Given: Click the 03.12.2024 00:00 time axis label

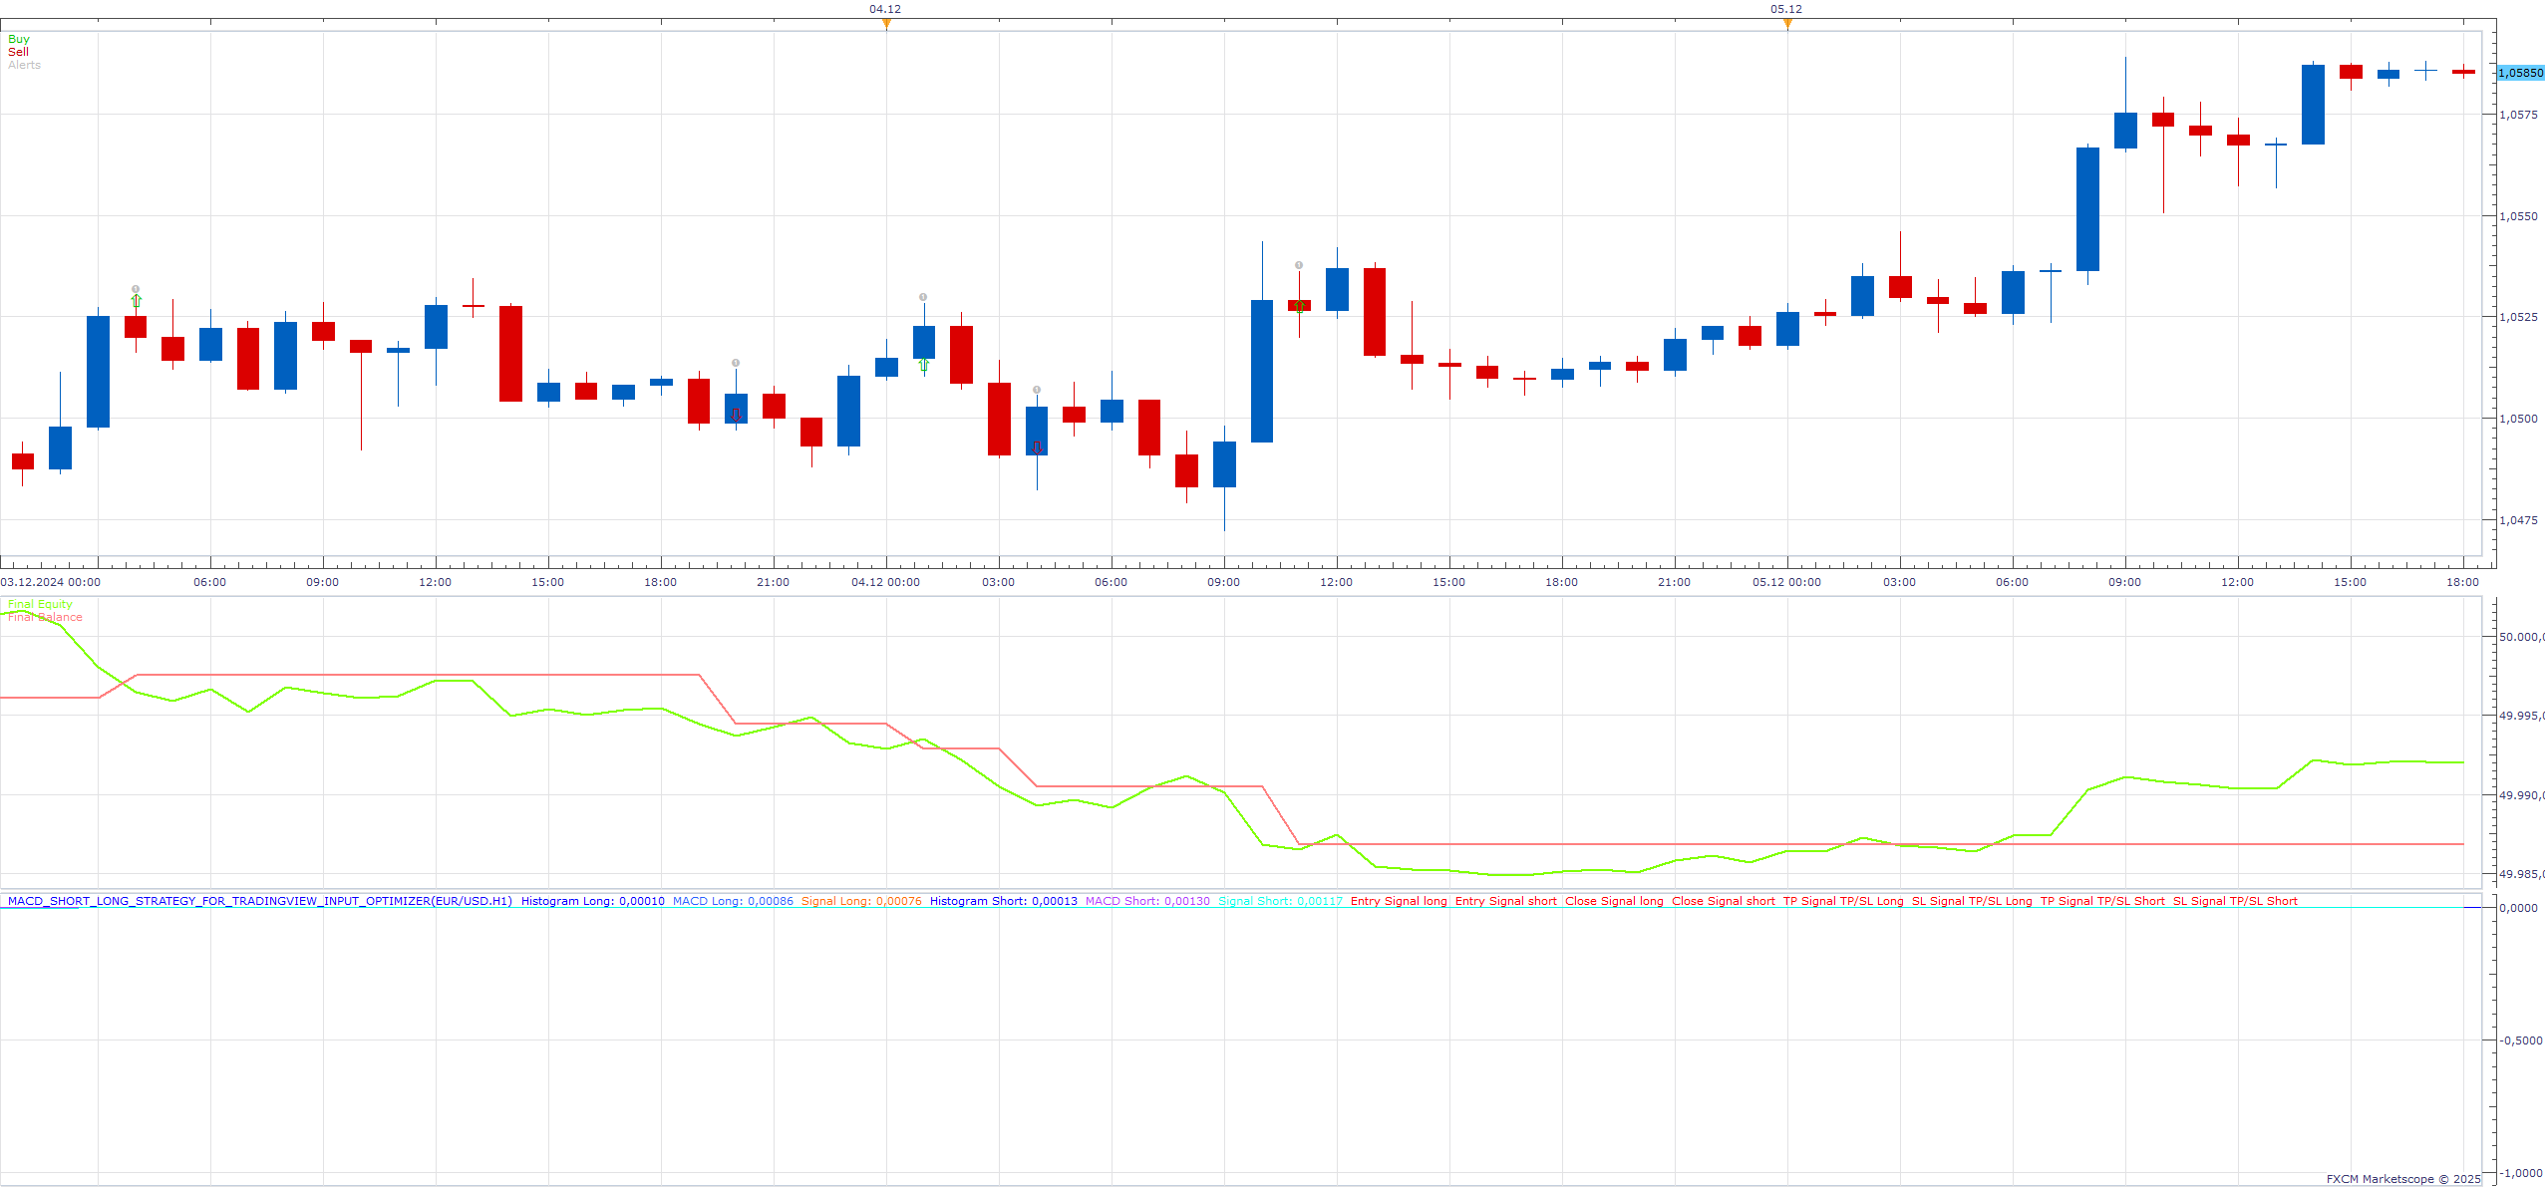Looking at the screenshot, I should 51,582.
